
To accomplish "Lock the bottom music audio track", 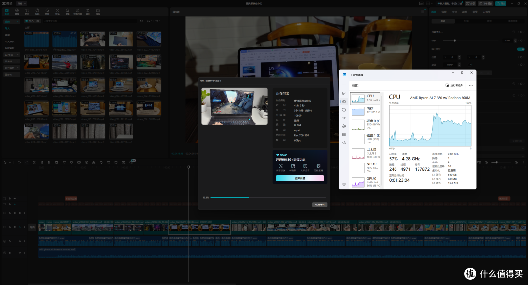I will click(x=9, y=253).
